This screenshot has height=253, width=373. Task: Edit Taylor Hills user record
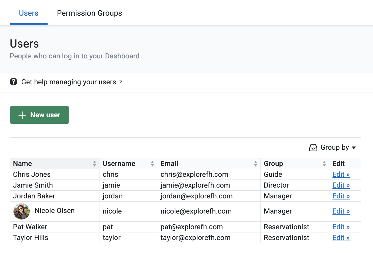pyautogui.click(x=341, y=238)
